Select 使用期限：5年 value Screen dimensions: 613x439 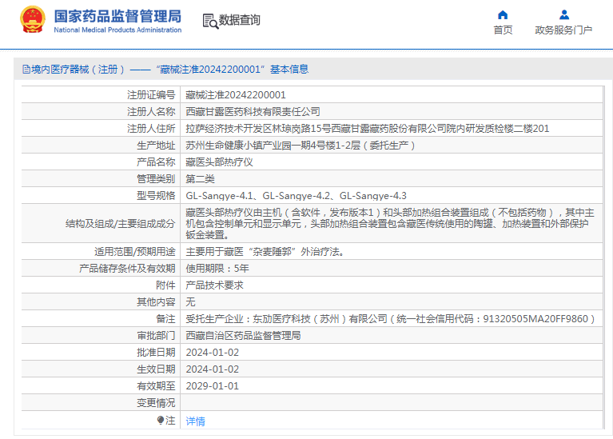(217, 269)
